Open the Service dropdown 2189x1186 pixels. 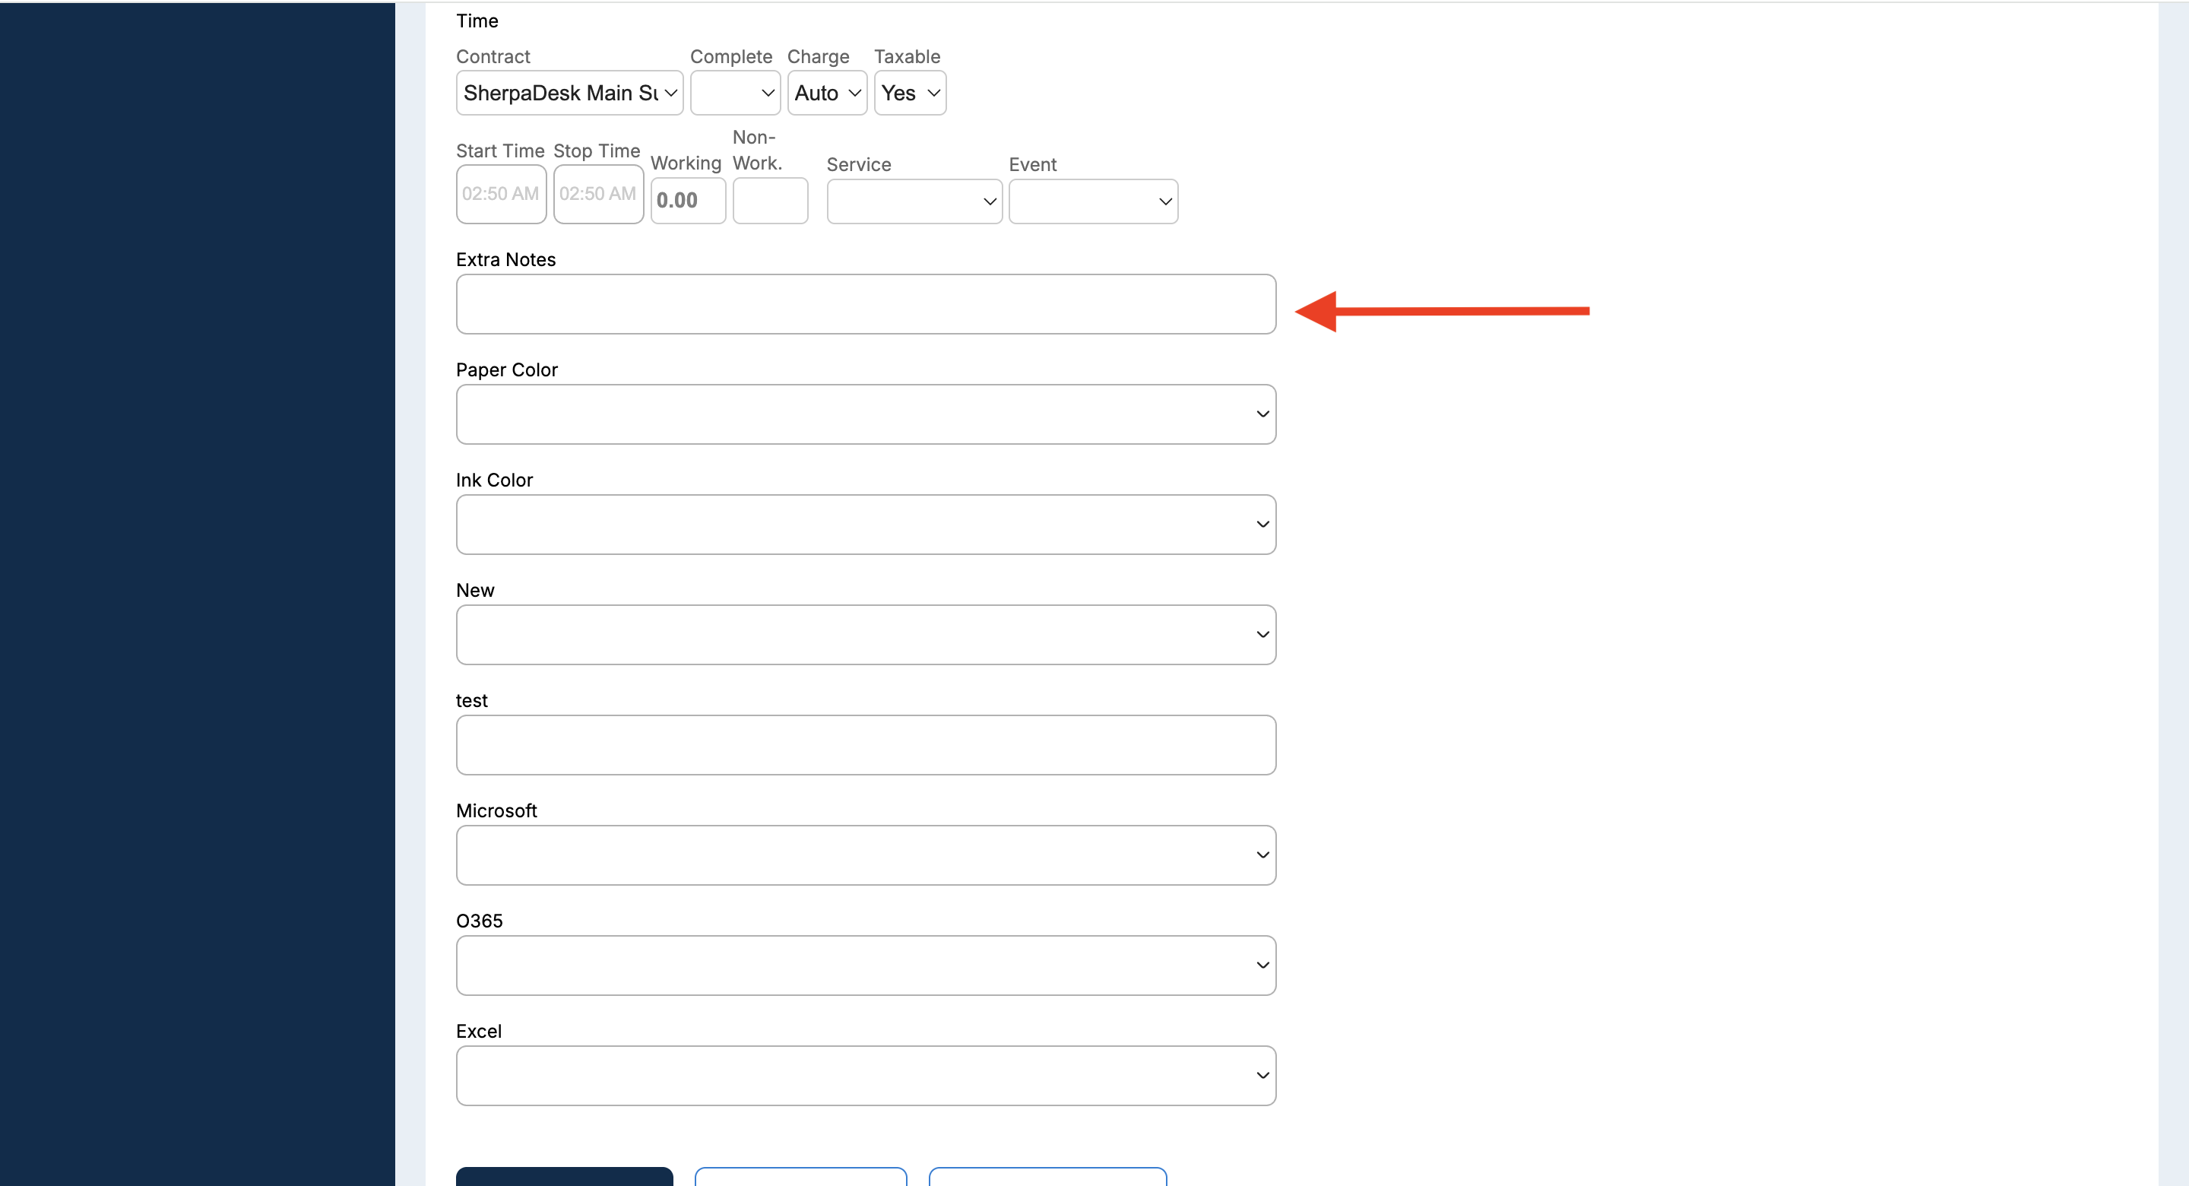(914, 201)
